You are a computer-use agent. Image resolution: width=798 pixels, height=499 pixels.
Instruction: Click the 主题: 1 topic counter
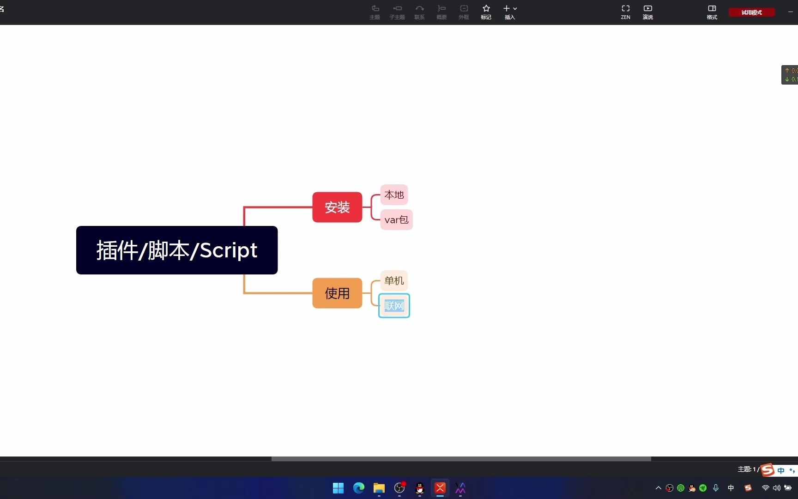(747, 469)
